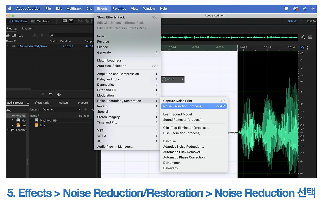
Task: Switch to the Effects Rack tab
Action: [41, 103]
